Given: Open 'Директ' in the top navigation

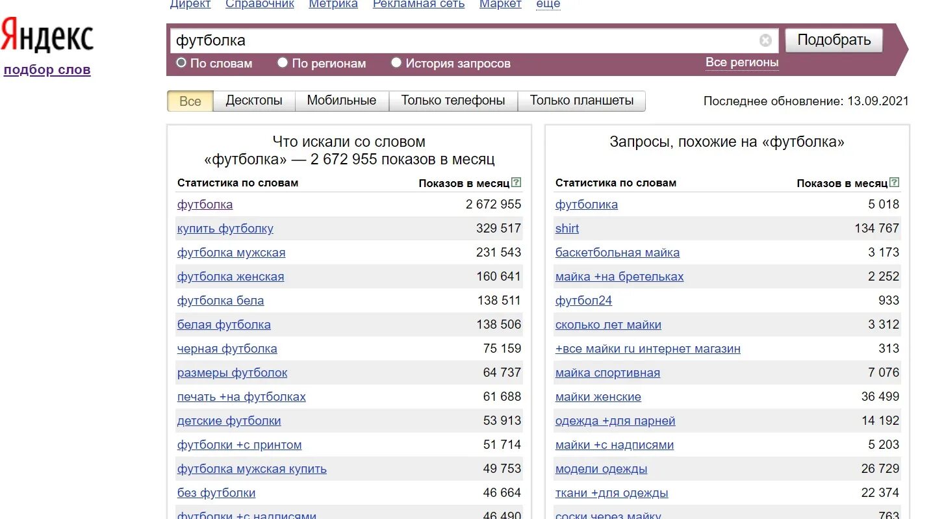Looking at the screenshot, I should [190, 4].
